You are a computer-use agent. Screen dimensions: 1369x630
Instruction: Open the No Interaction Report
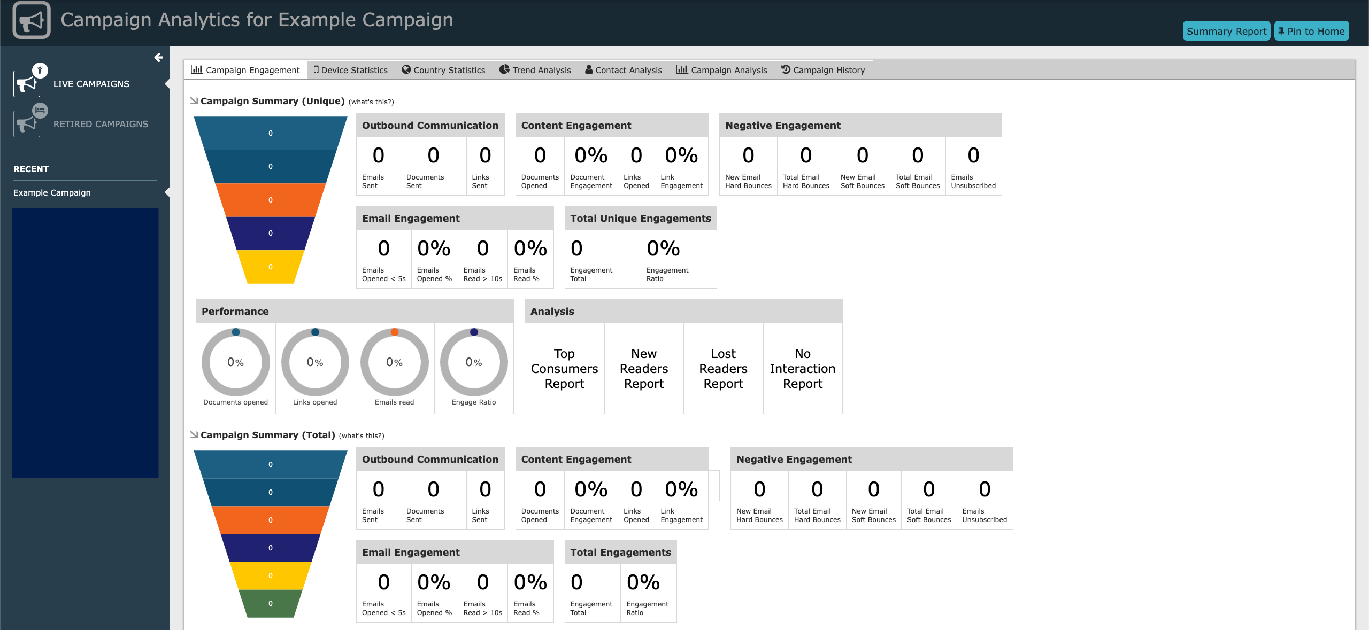(x=802, y=369)
